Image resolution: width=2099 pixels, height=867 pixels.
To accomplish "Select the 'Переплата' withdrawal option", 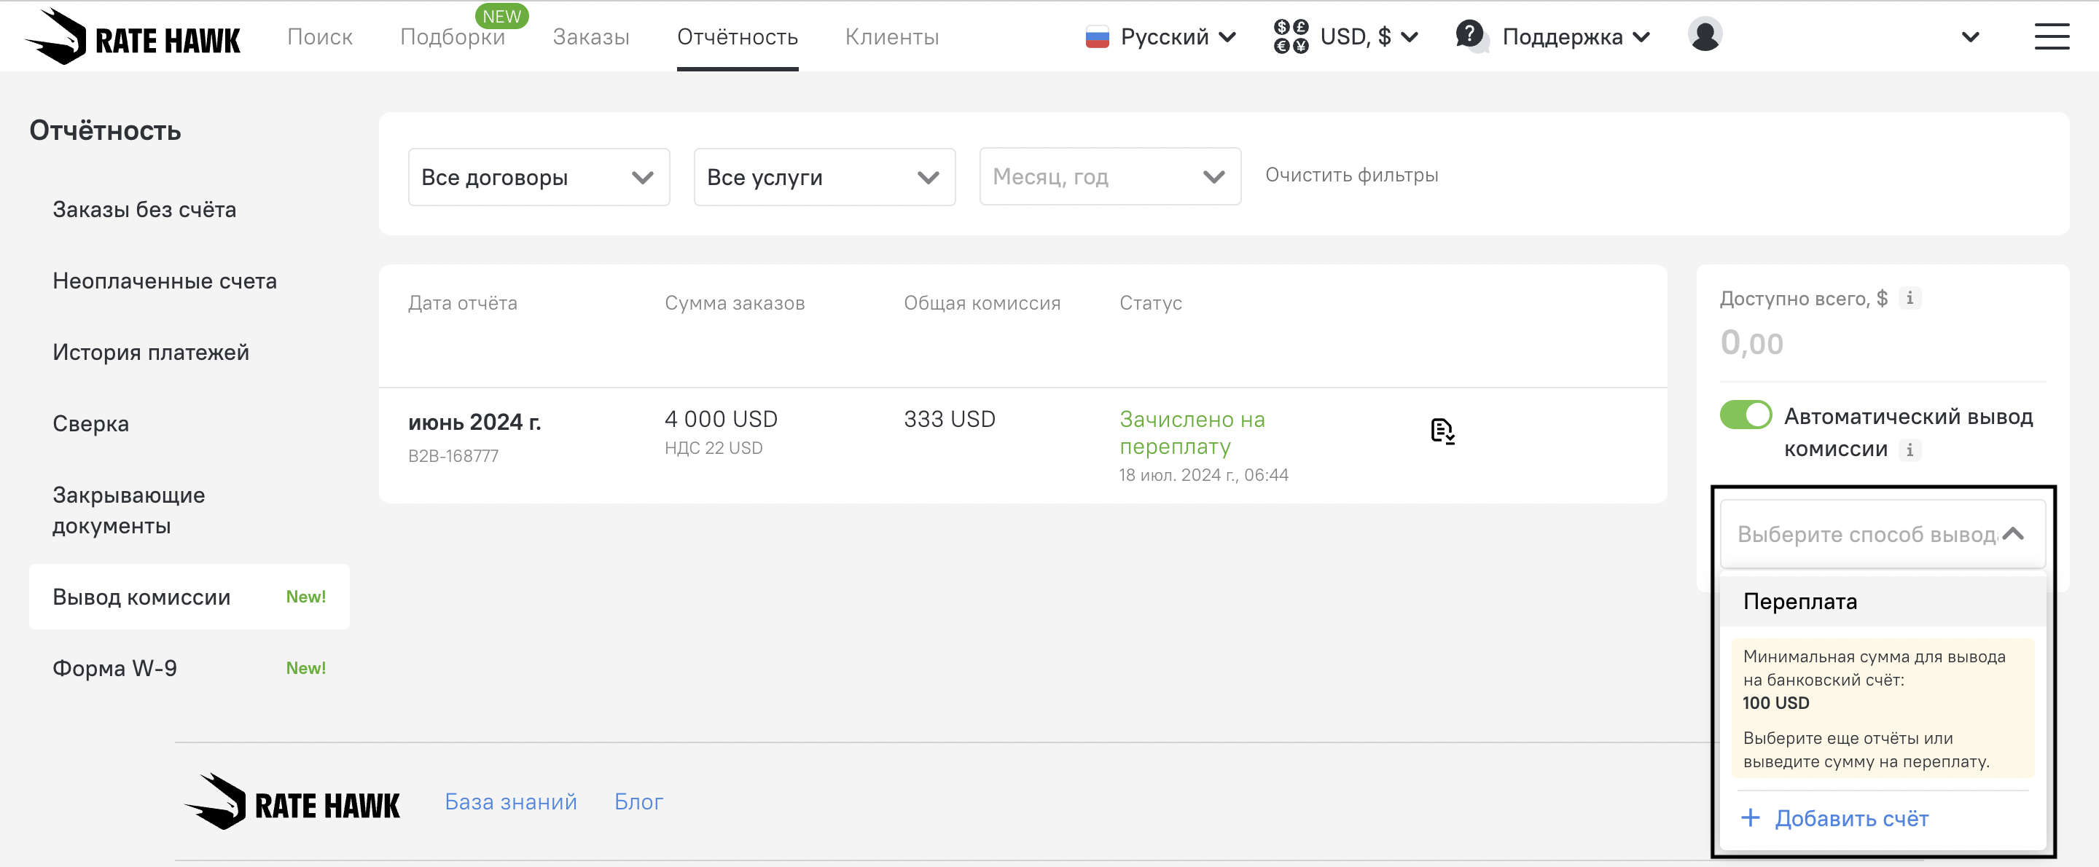I will tap(1800, 601).
